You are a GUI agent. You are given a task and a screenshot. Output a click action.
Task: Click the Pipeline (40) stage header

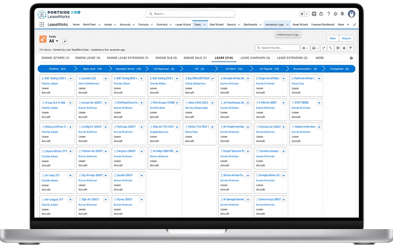tap(57, 69)
